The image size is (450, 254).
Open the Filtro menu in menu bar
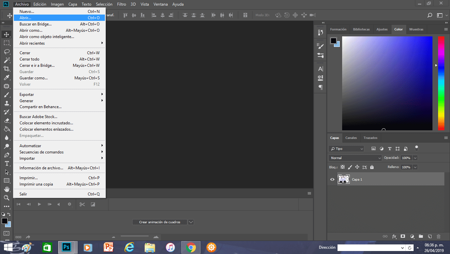(121, 4)
